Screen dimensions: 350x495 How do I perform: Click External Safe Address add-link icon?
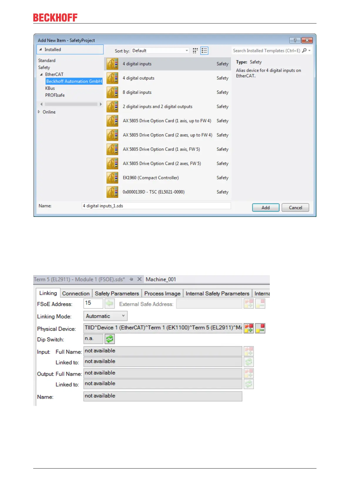249,303
